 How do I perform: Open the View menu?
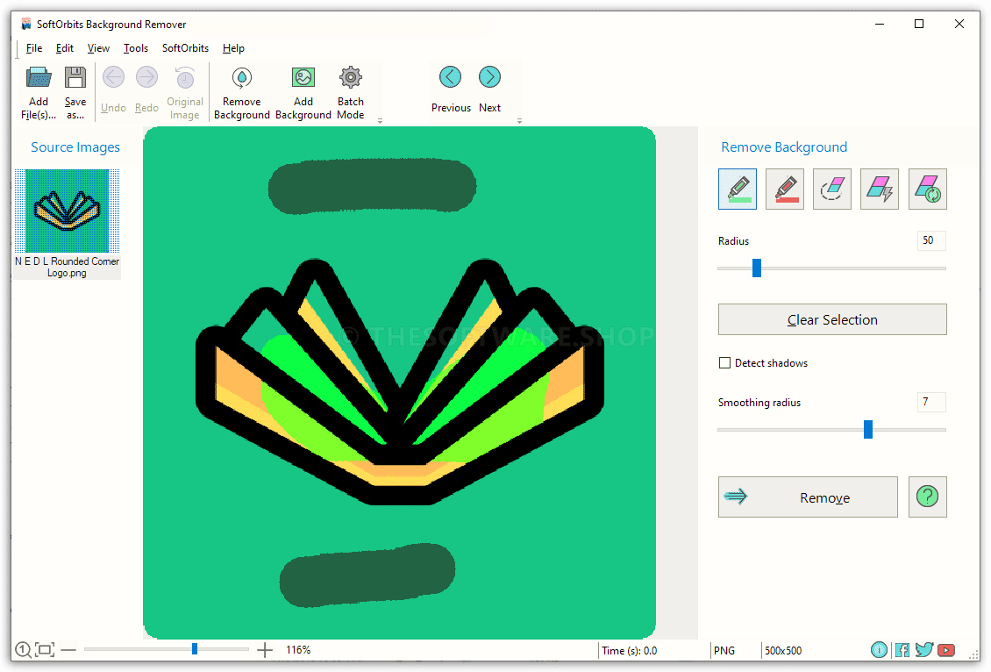tap(98, 48)
